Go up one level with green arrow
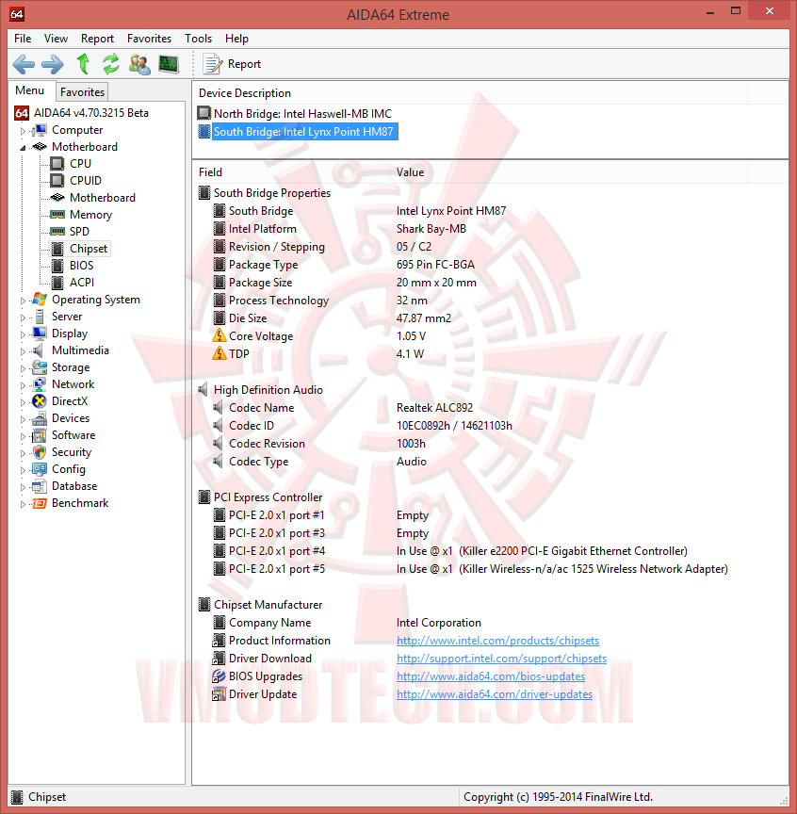Image resolution: width=797 pixels, height=814 pixels. pyautogui.click(x=83, y=64)
